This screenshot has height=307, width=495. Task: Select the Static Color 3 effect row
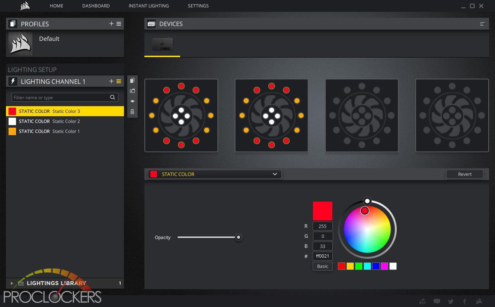[65, 111]
